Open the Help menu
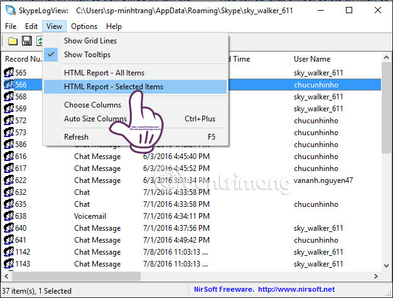 coord(114,26)
